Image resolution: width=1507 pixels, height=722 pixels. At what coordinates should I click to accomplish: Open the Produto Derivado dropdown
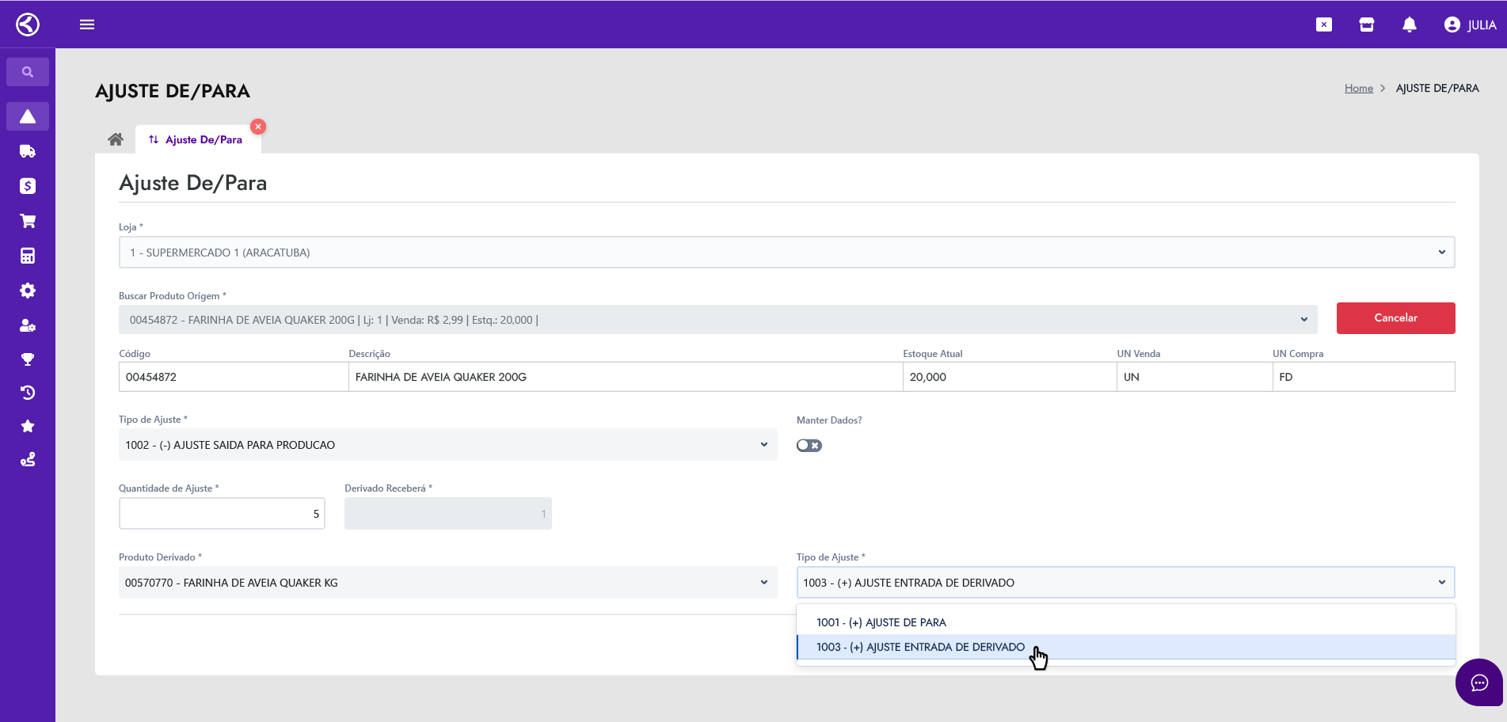[x=447, y=583]
